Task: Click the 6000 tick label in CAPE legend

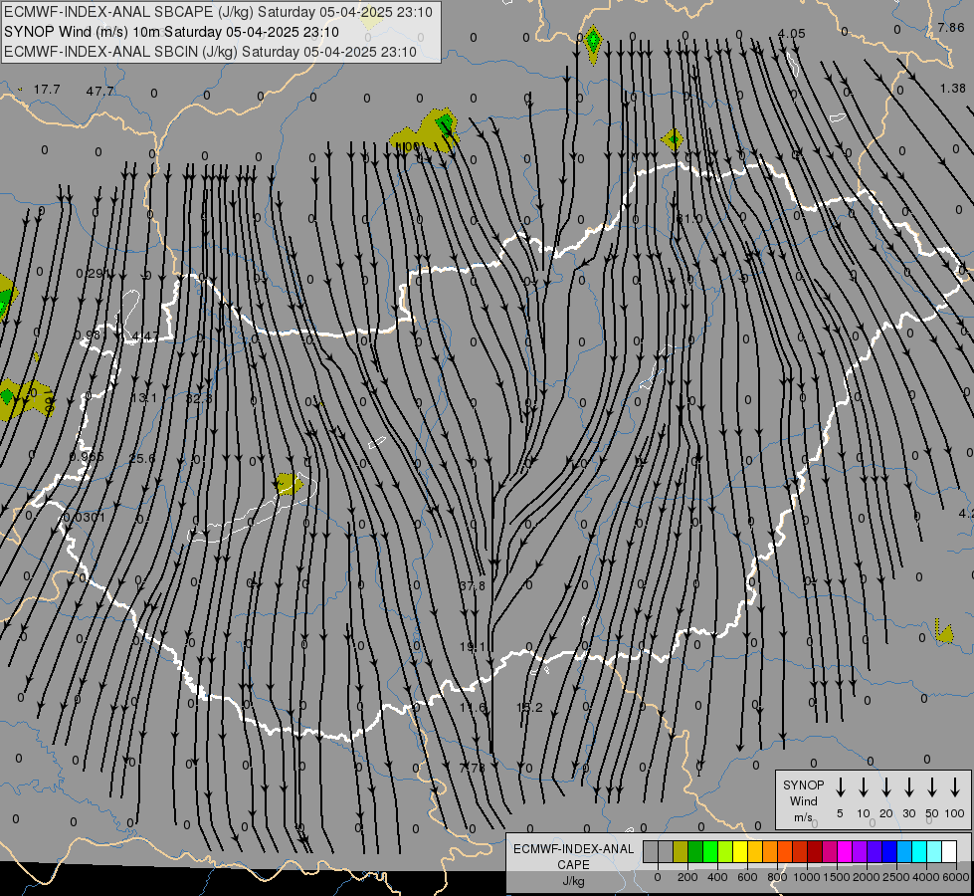Action: pos(957,877)
